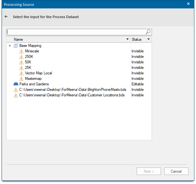
Task: Select the Miniscale dataset
Action: point(32,51)
